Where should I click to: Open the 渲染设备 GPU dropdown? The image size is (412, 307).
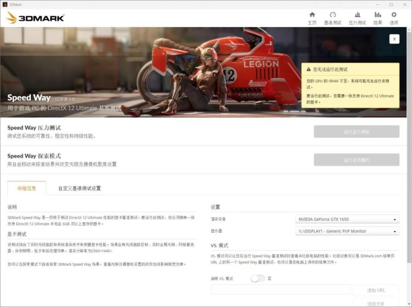point(347,219)
